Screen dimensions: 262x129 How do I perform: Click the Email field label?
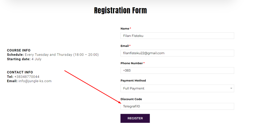click(x=125, y=46)
